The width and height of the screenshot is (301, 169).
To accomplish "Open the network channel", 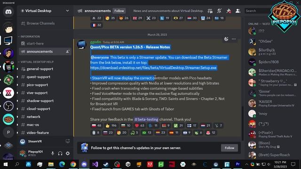I will 45,117.
